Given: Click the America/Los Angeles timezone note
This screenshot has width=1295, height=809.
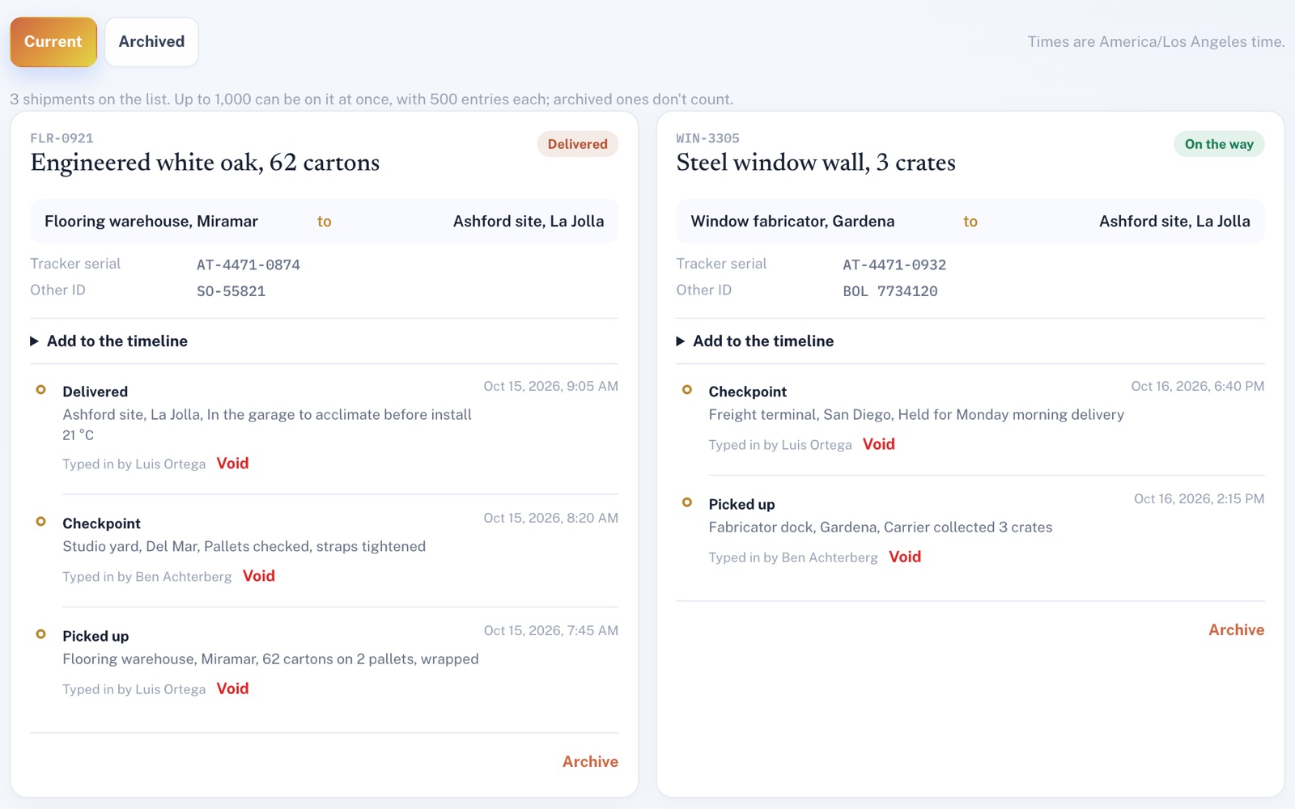Looking at the screenshot, I should (1156, 42).
